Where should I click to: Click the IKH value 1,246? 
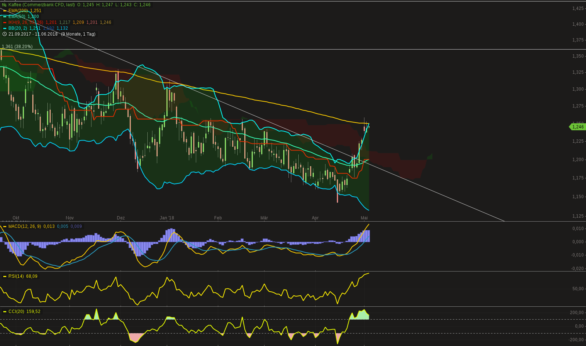point(105,22)
